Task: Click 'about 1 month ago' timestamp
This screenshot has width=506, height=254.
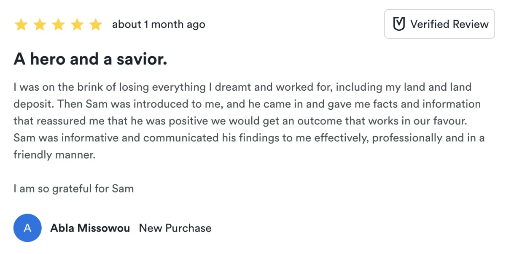Action: (x=159, y=24)
